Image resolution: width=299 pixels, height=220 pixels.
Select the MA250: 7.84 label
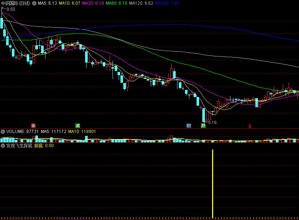(167, 3)
